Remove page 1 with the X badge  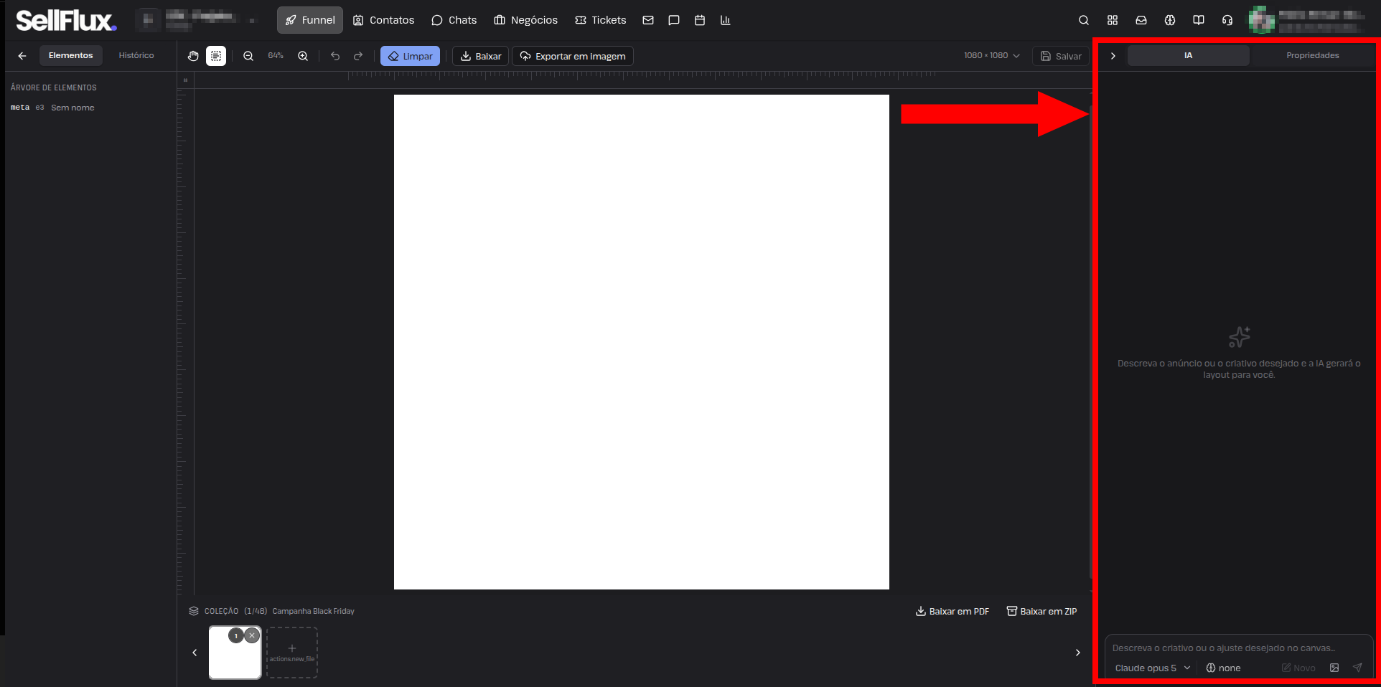pos(252,635)
